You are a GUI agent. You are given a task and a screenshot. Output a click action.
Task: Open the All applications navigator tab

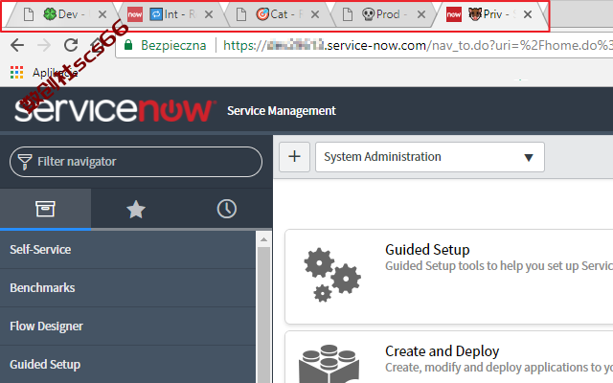pos(45,209)
